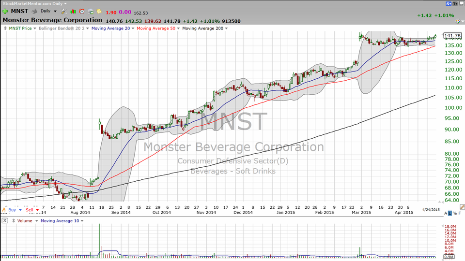Click the save disk icon top-right

(462, 4)
